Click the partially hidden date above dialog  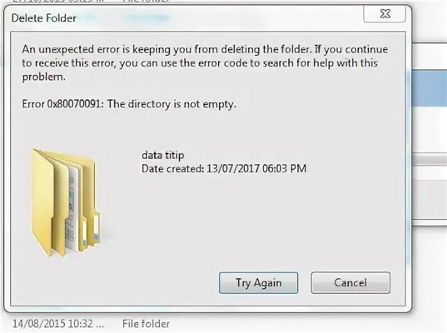[x=57, y=1]
